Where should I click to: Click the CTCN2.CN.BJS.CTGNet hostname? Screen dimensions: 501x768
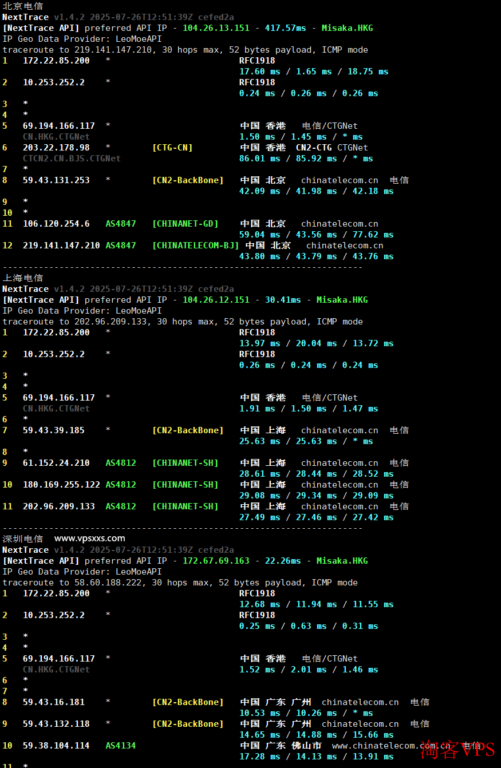coord(72,159)
